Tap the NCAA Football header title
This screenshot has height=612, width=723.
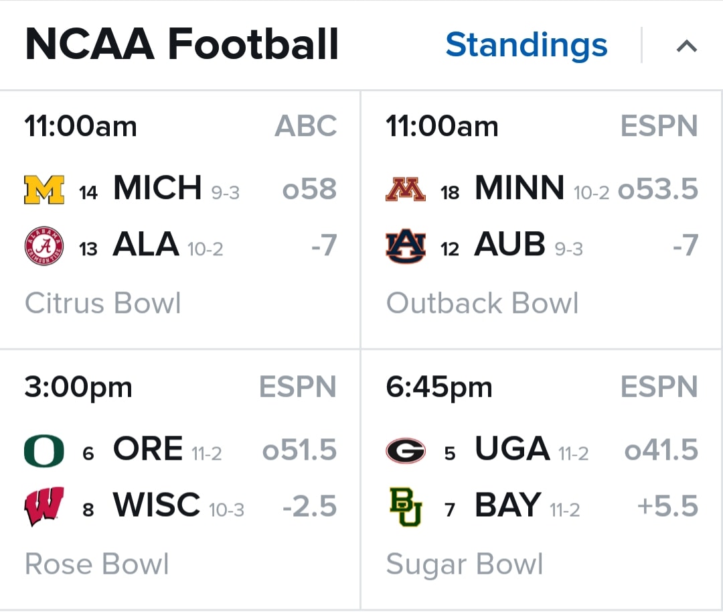point(182,44)
